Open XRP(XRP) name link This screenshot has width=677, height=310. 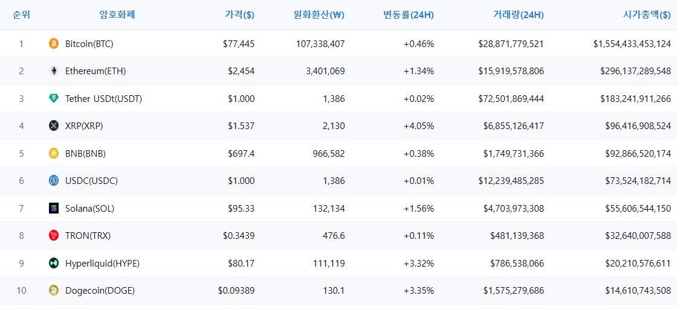pos(84,125)
